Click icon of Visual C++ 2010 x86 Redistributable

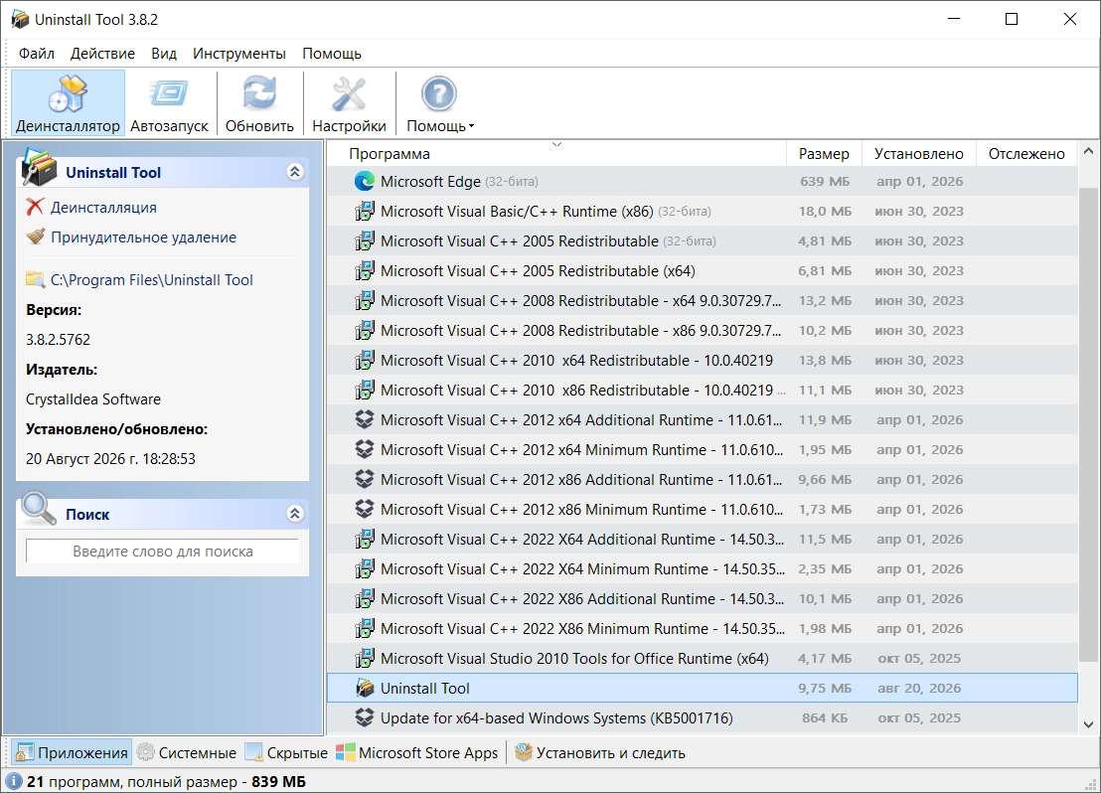[x=365, y=390]
